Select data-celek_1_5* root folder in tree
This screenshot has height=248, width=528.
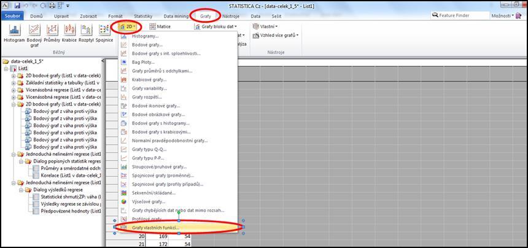pos(23,61)
